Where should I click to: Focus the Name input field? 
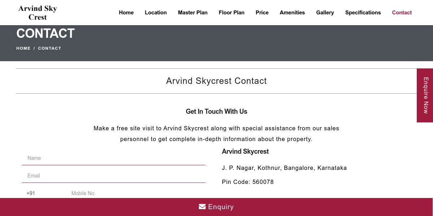tap(114, 158)
